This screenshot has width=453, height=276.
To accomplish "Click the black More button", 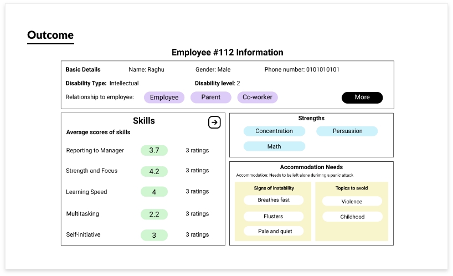I will [x=362, y=98].
